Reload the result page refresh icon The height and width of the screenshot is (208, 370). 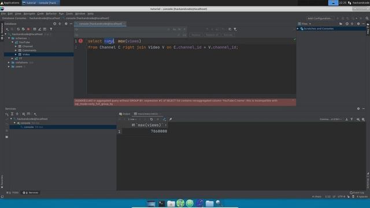(151, 120)
